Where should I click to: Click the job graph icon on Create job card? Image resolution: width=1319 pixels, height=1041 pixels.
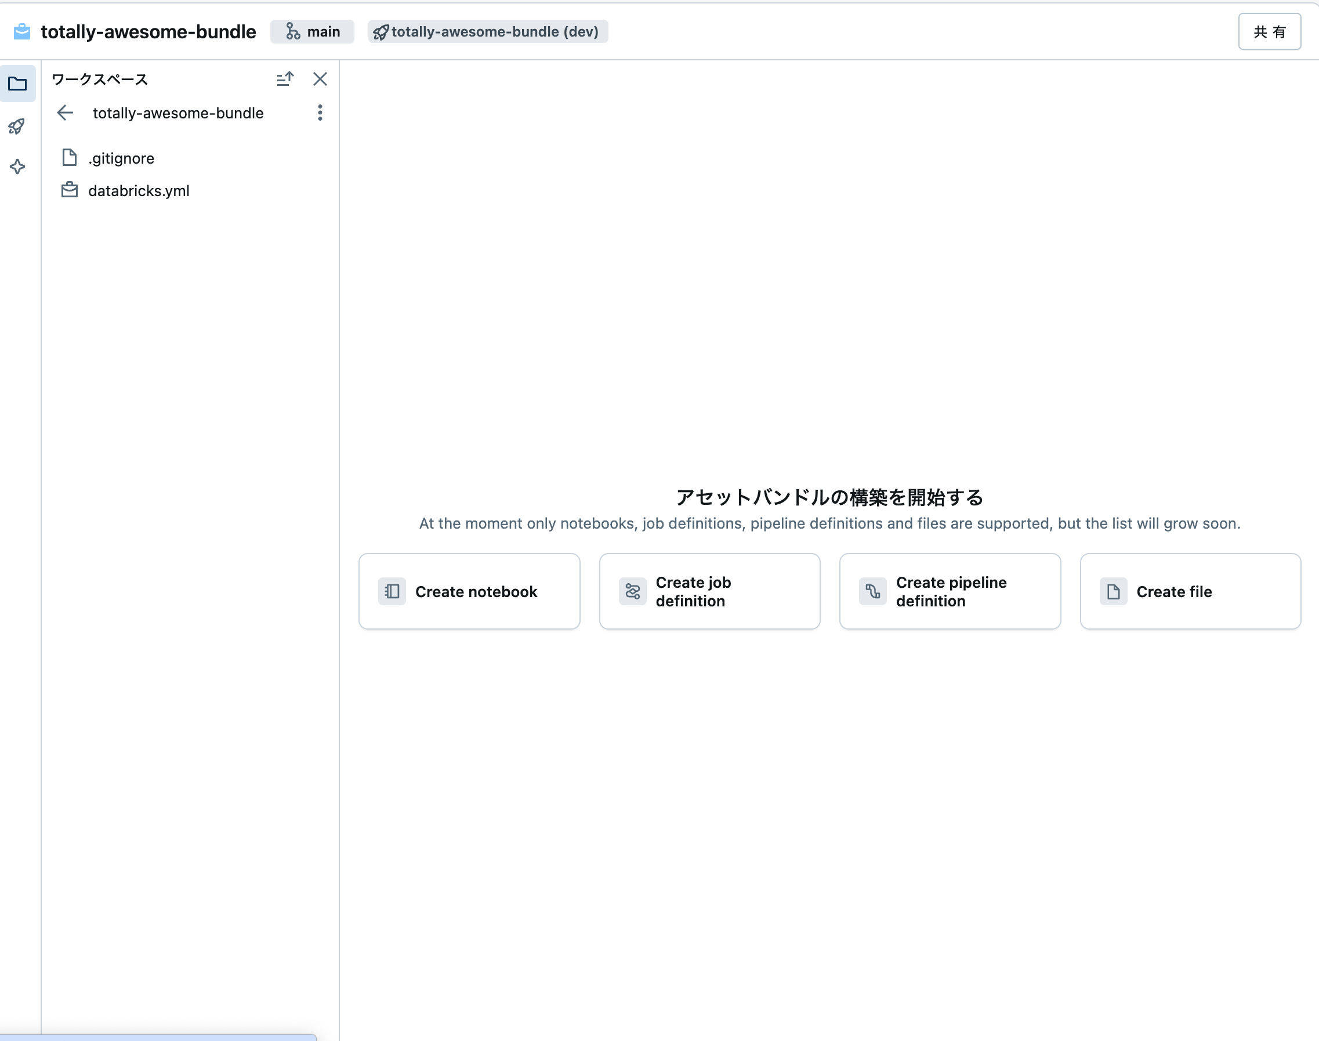632,591
